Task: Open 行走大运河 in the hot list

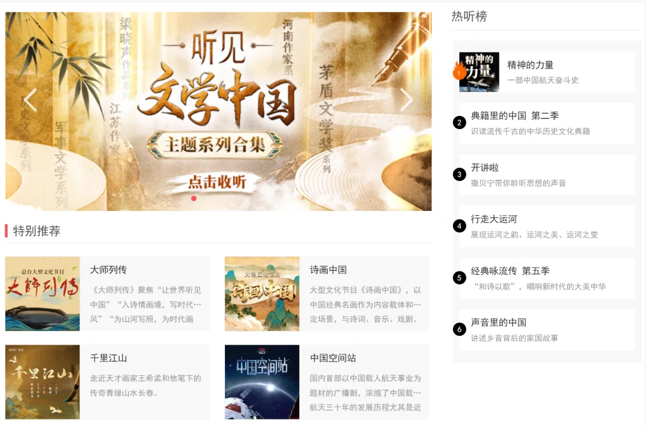Action: 494,219
